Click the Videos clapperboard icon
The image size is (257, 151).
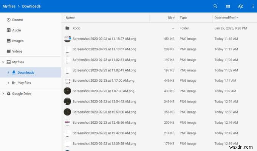click(9, 51)
